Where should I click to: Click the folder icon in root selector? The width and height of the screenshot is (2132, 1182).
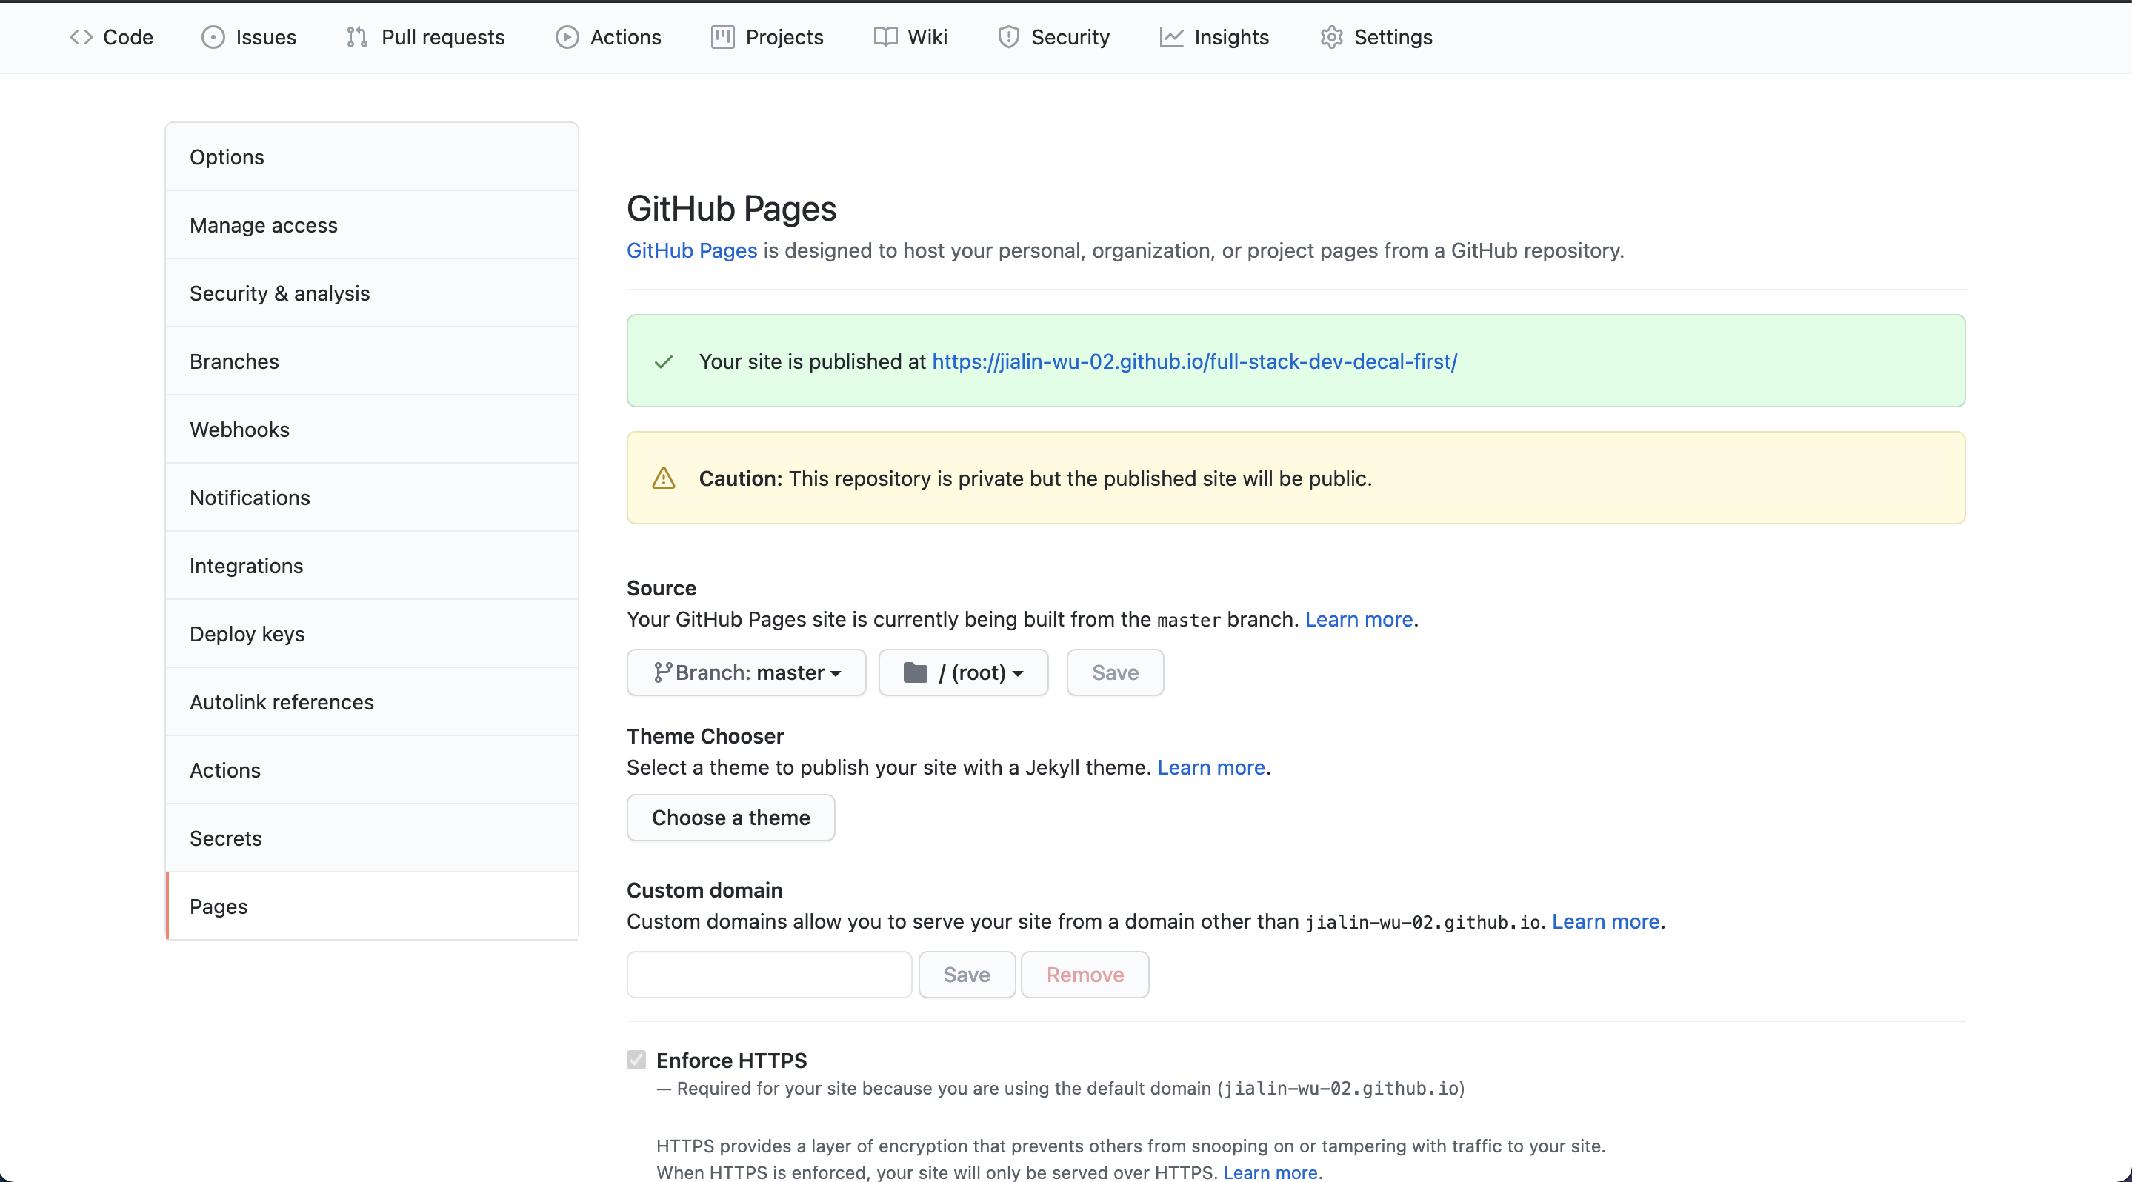point(916,672)
